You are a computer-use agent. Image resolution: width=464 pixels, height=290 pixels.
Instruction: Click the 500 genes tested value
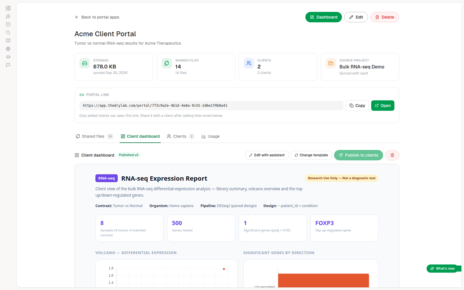177,223
